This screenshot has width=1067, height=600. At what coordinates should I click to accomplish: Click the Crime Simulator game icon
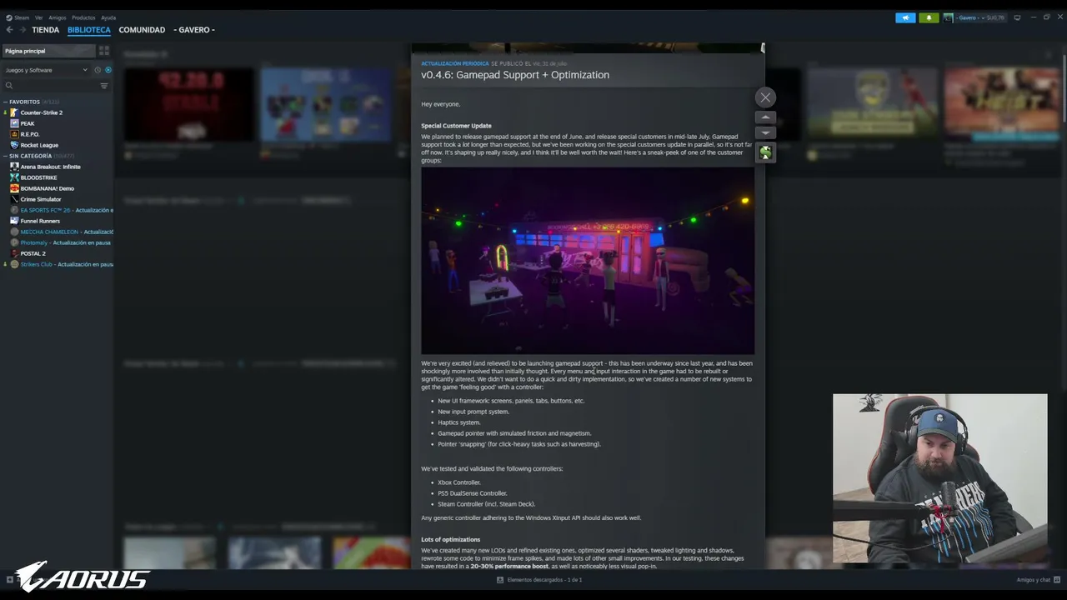pyautogui.click(x=14, y=199)
